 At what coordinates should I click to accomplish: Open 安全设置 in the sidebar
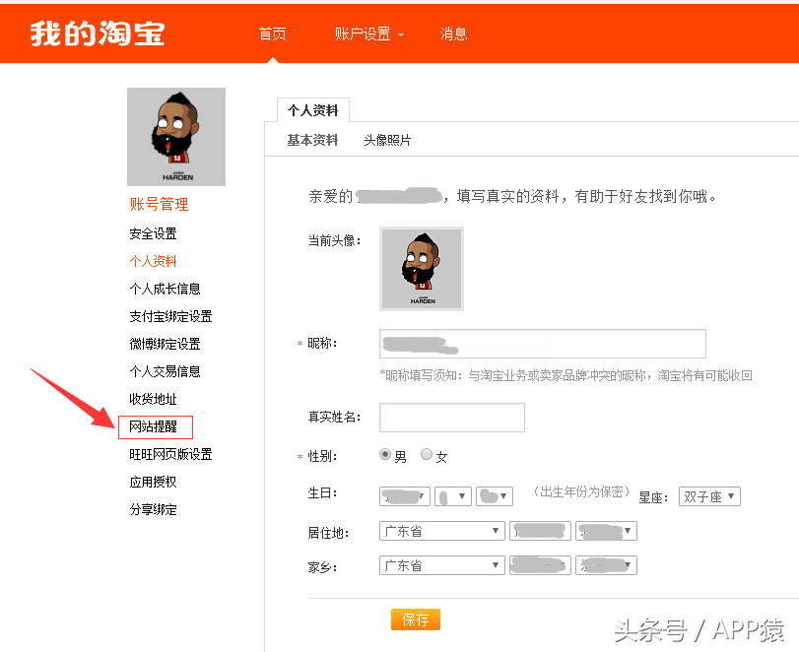(x=153, y=233)
